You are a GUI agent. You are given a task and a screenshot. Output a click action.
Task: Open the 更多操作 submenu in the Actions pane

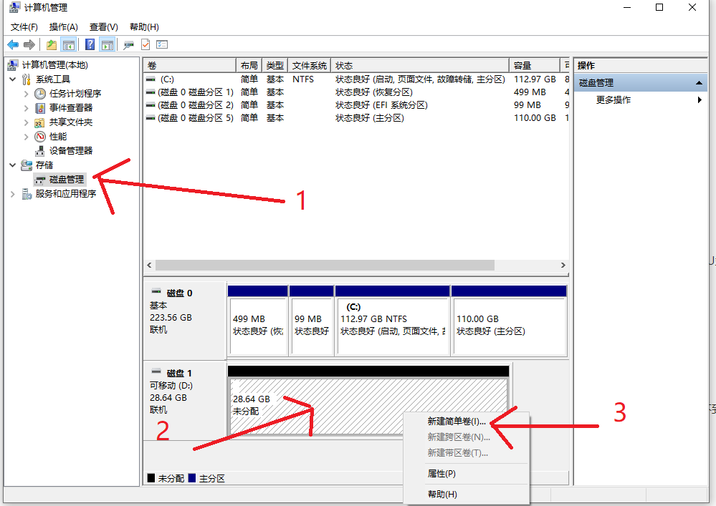click(x=614, y=100)
